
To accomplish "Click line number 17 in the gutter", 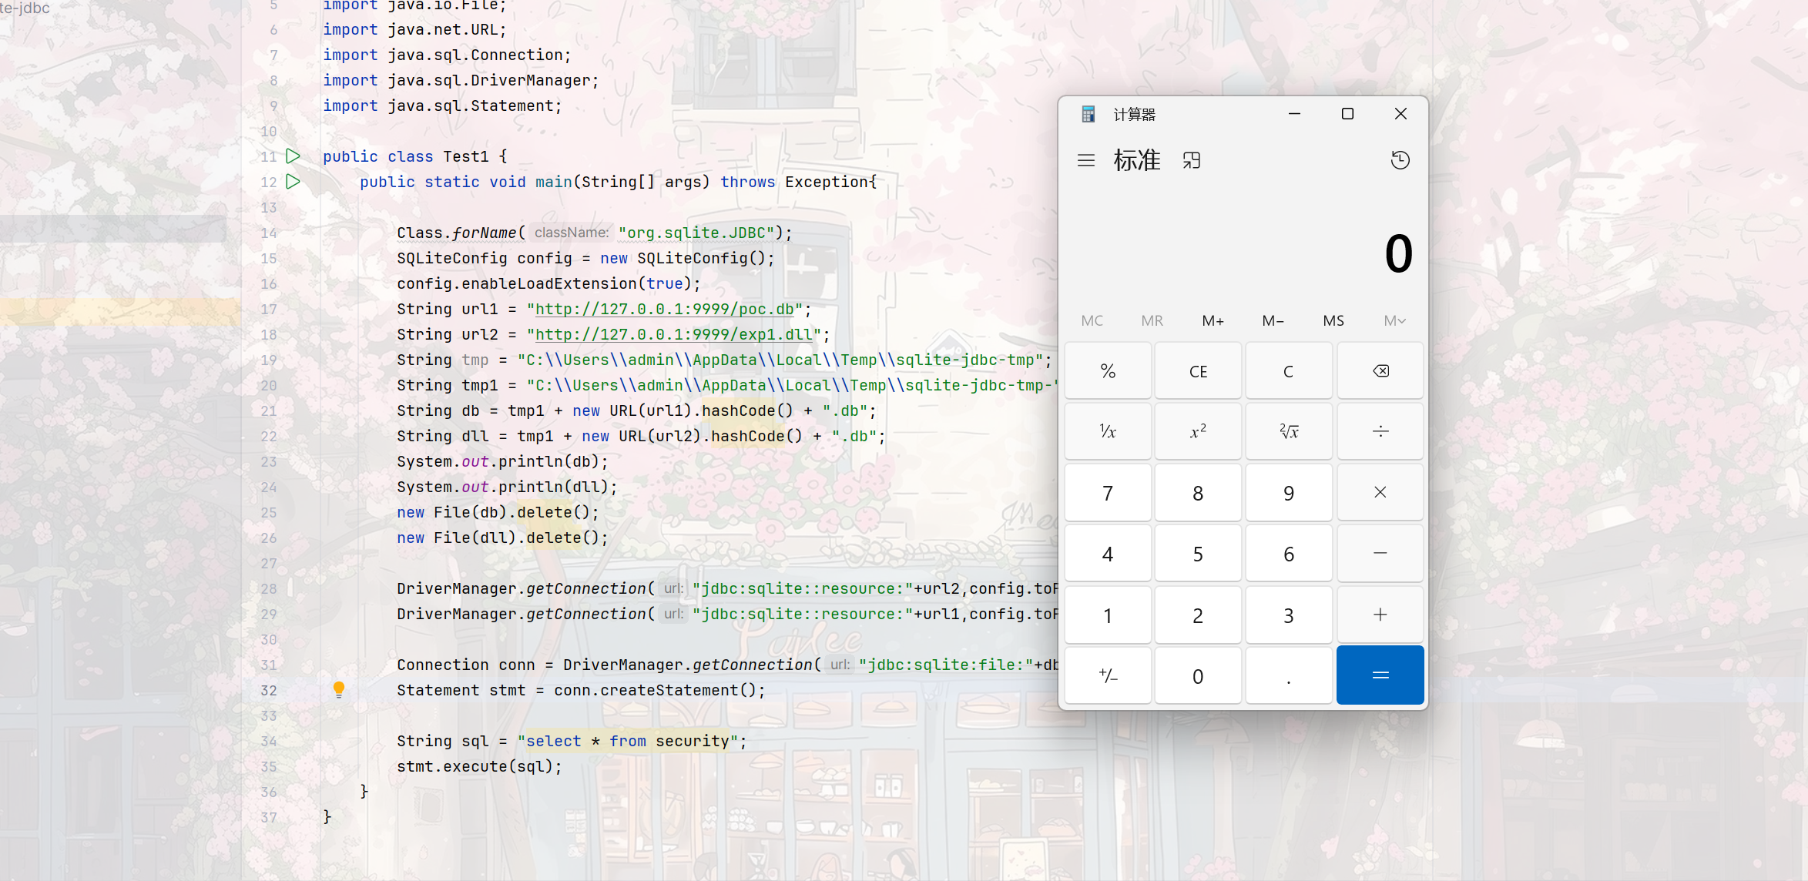I will tap(268, 309).
